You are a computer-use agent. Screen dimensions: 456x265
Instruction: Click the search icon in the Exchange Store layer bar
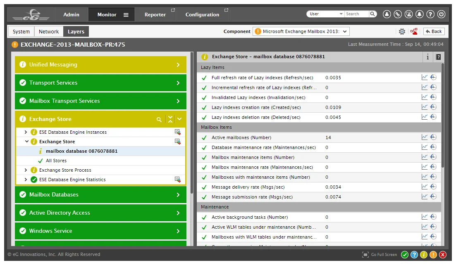(159, 119)
